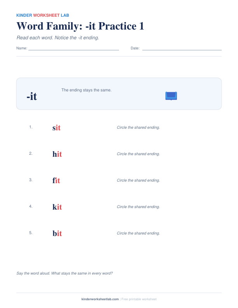
Task: Click the Kinder Worksheet Lab header logo
Action: (43, 15)
